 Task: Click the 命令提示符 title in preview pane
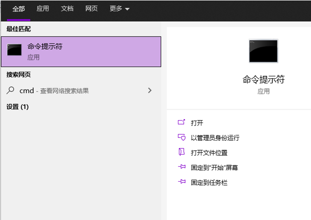(264, 79)
